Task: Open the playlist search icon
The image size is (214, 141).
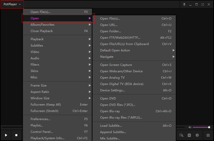Action: point(181,135)
